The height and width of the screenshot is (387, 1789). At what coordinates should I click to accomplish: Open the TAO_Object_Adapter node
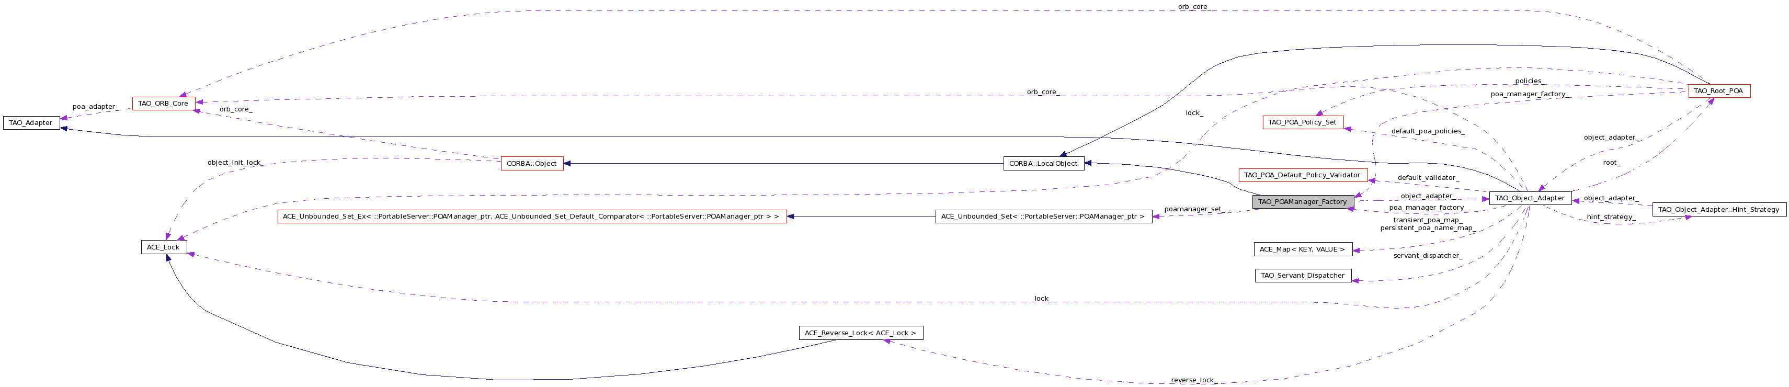point(1530,198)
